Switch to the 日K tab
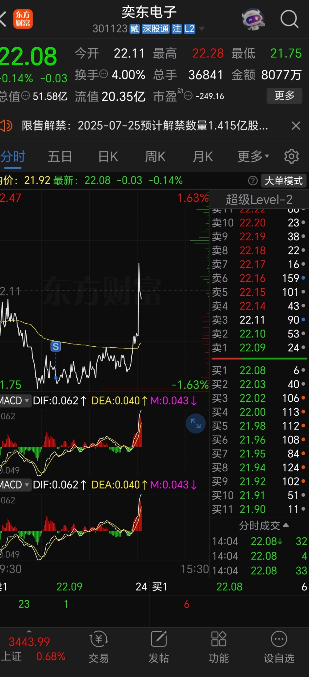Viewport: 309px width, 677px height. [x=108, y=157]
